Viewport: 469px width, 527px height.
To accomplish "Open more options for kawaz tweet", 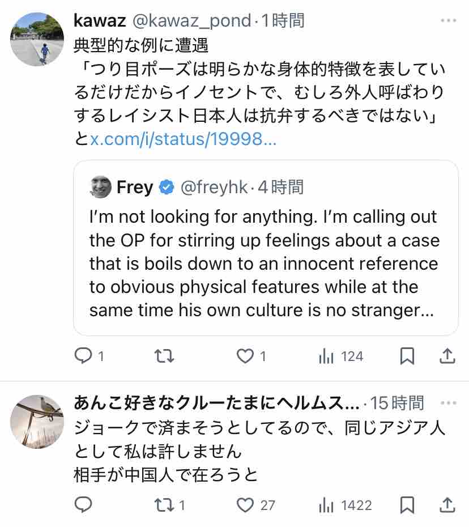I will (x=448, y=21).
